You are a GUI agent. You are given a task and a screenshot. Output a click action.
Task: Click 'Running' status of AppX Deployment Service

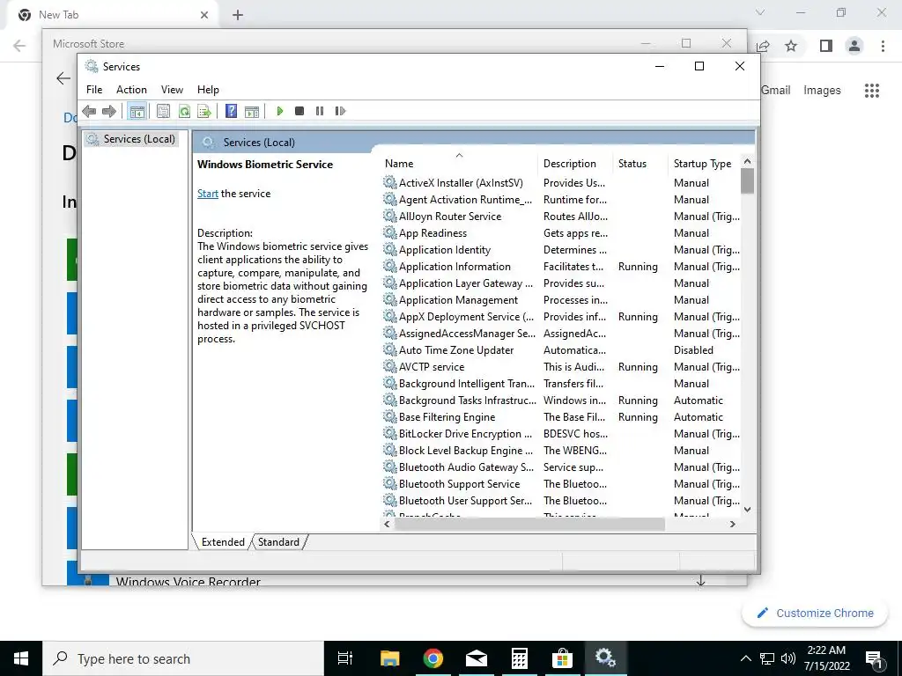pyautogui.click(x=638, y=317)
